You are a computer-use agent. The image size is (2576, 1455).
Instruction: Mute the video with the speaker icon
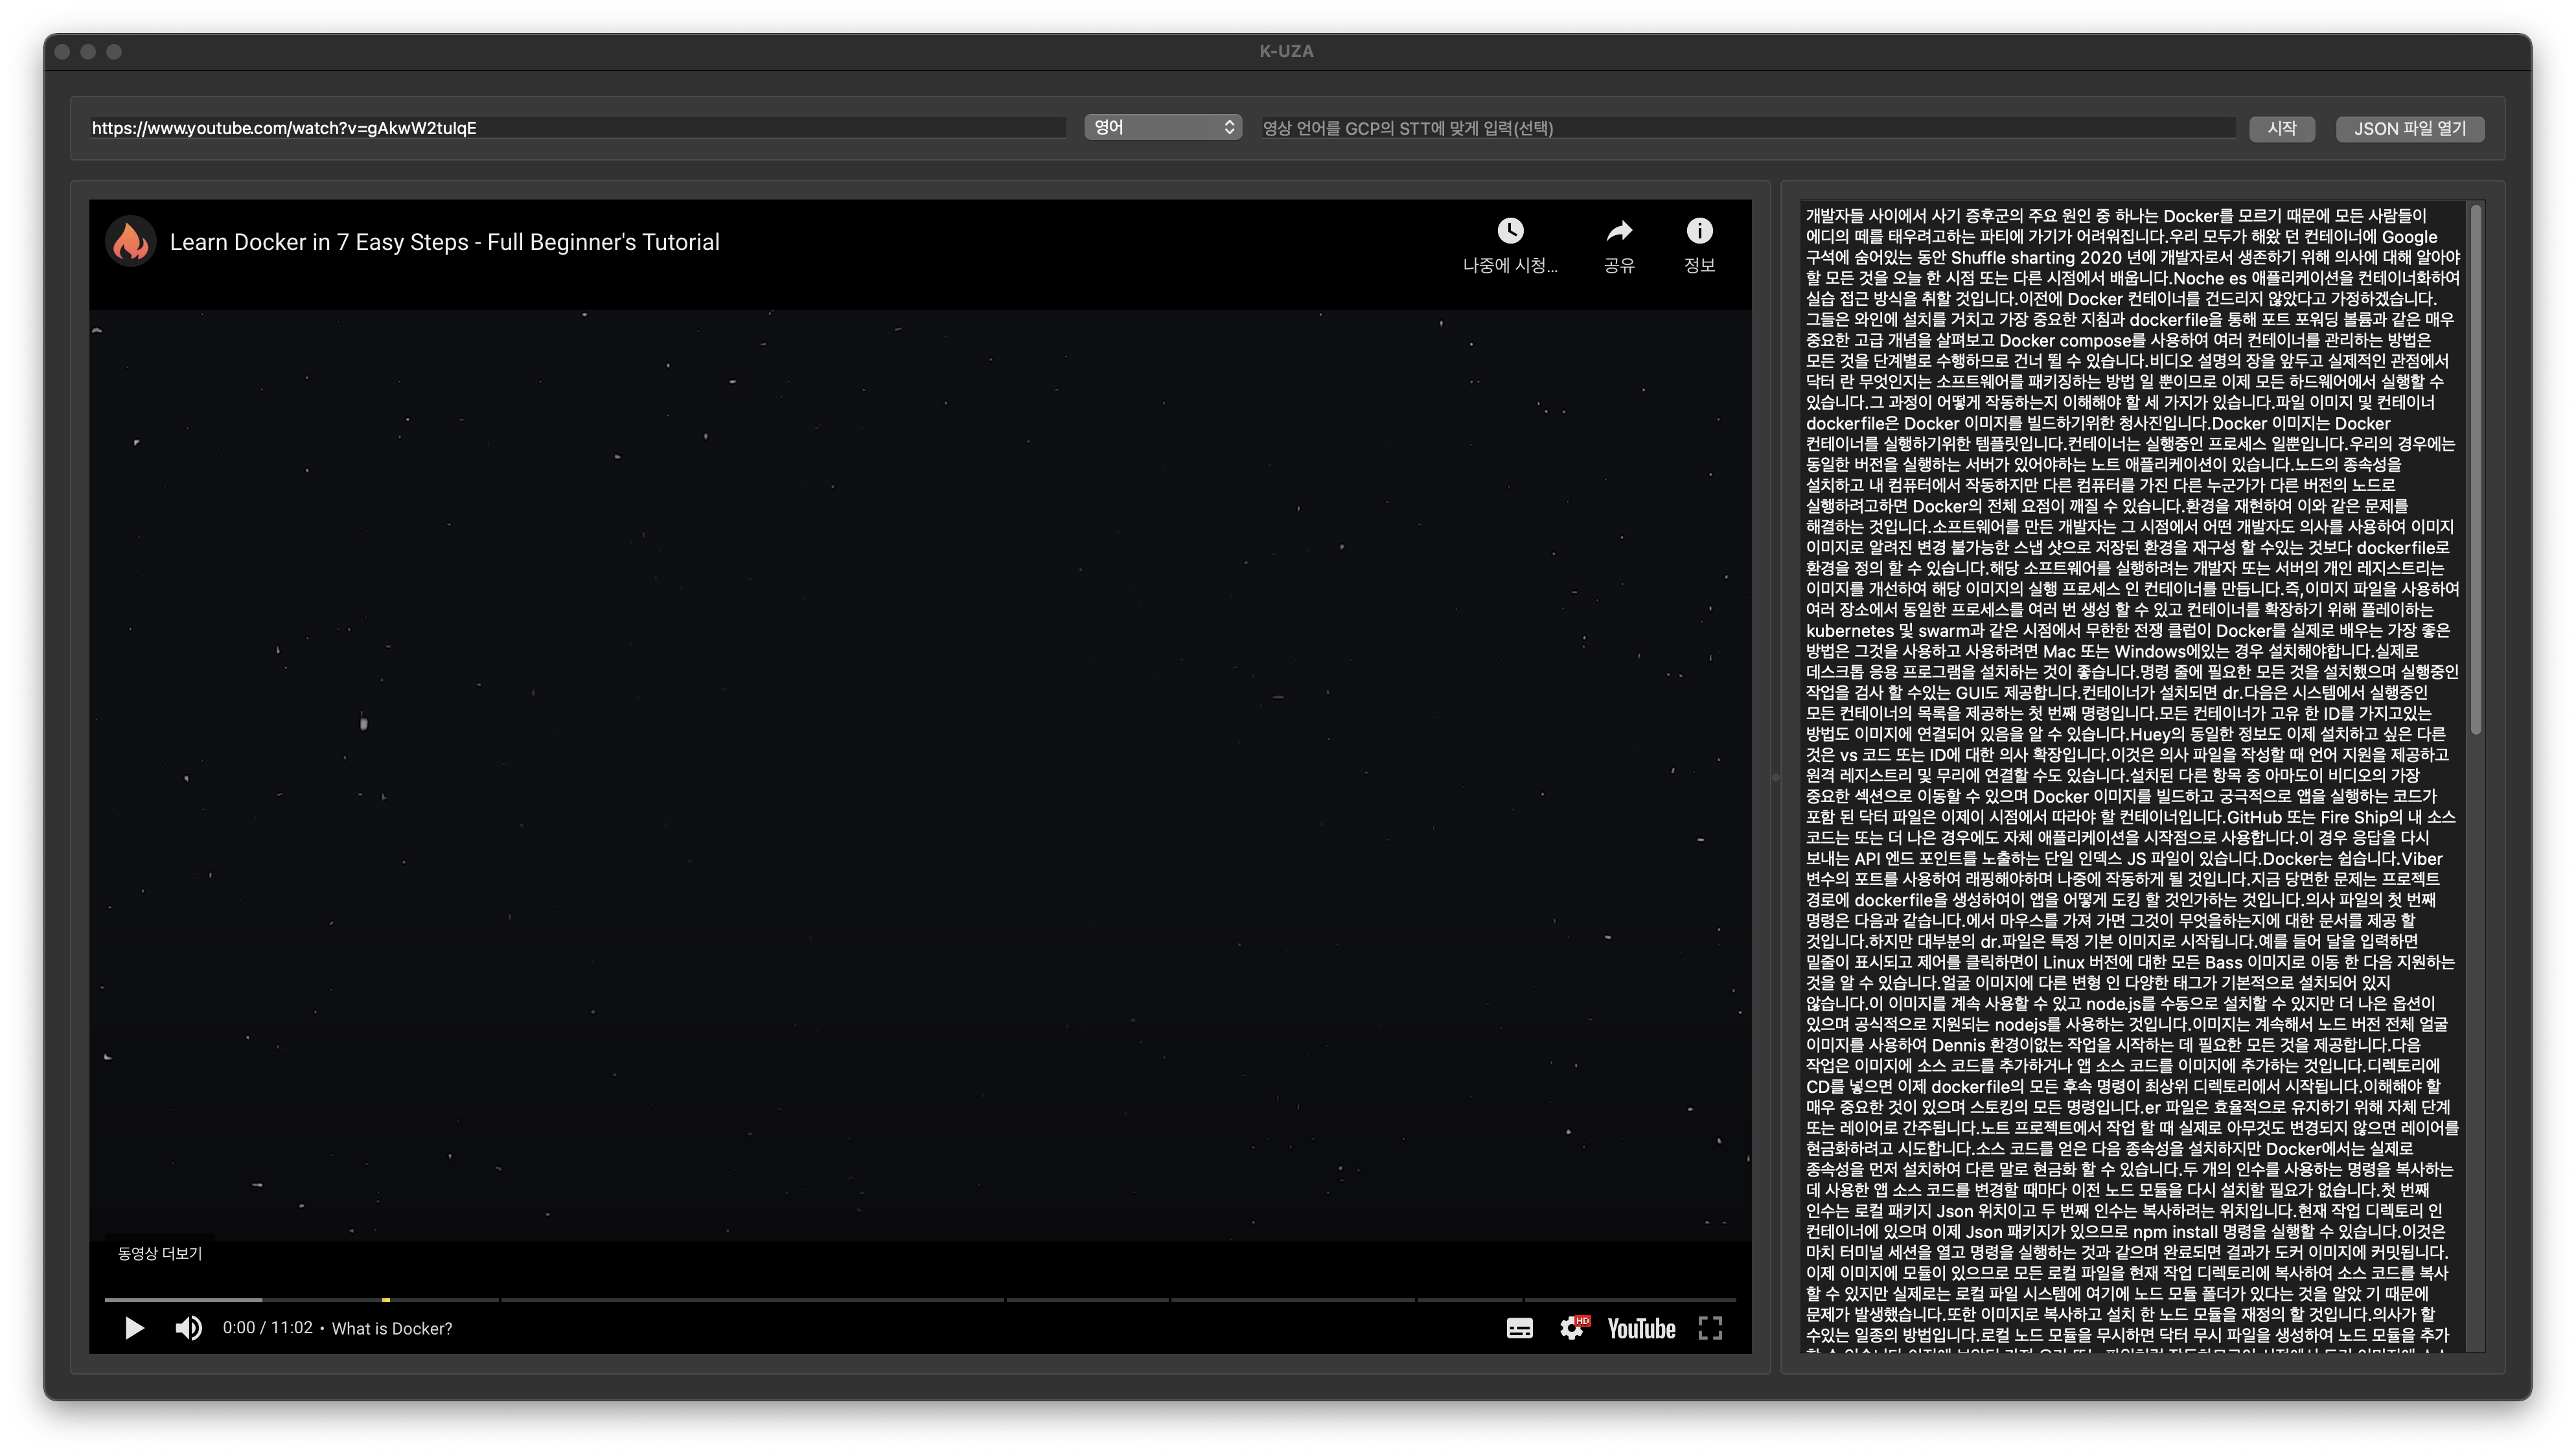(x=188, y=1328)
